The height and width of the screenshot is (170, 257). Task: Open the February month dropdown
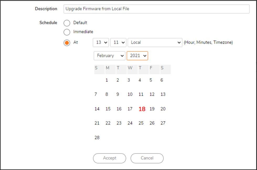109,56
